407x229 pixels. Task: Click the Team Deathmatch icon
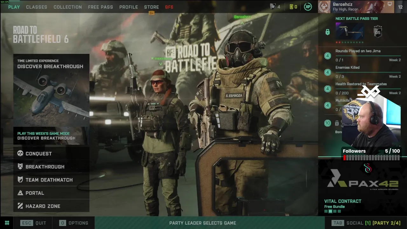click(x=20, y=180)
